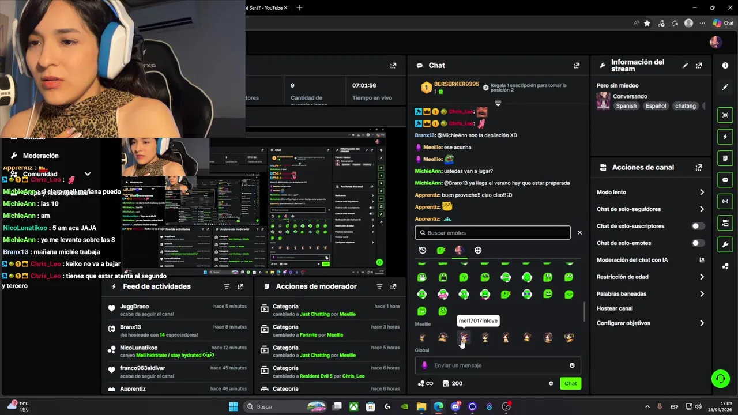The image size is (738, 415).
Task: Toggle Chat de solo-emotes switch
Action: pyautogui.click(x=698, y=243)
